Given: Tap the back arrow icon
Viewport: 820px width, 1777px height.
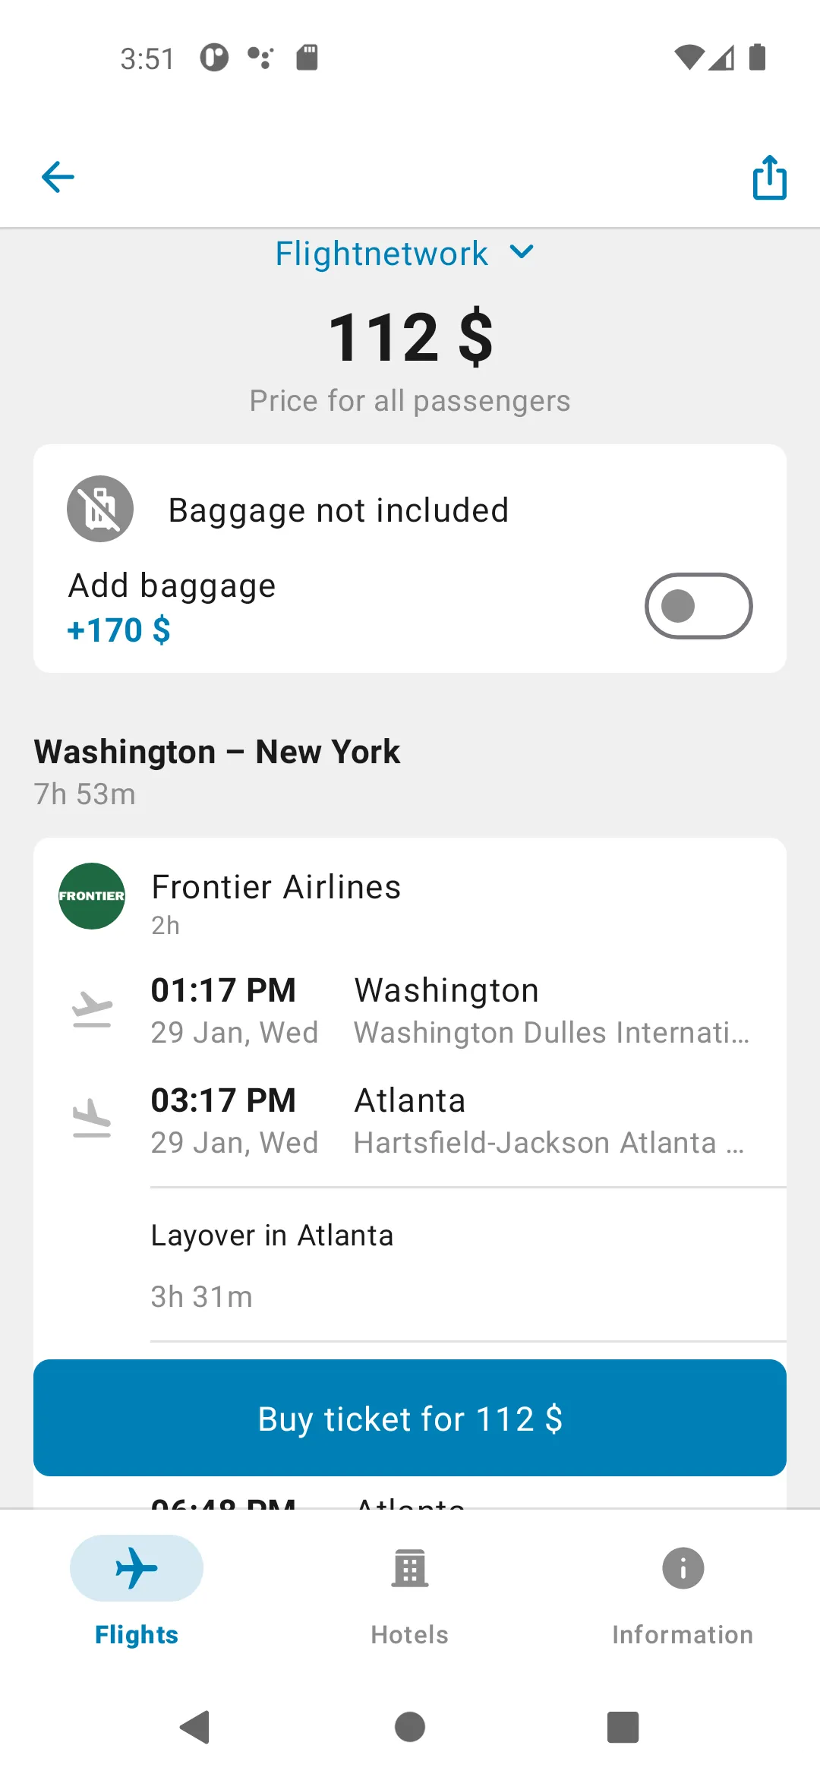Looking at the screenshot, I should 58,178.
